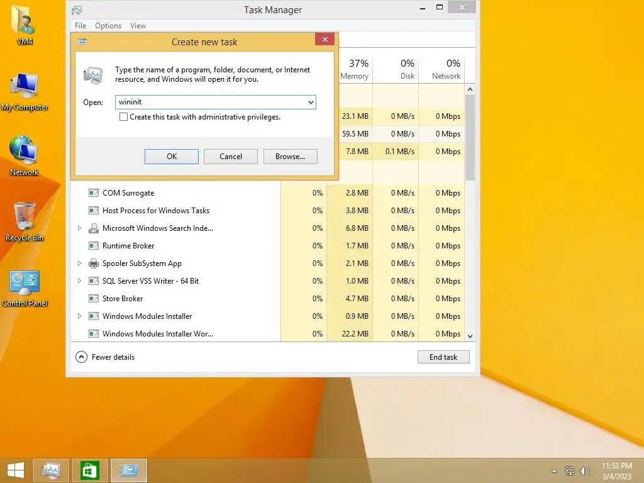
Task: Click the Browse... button
Action: click(290, 157)
